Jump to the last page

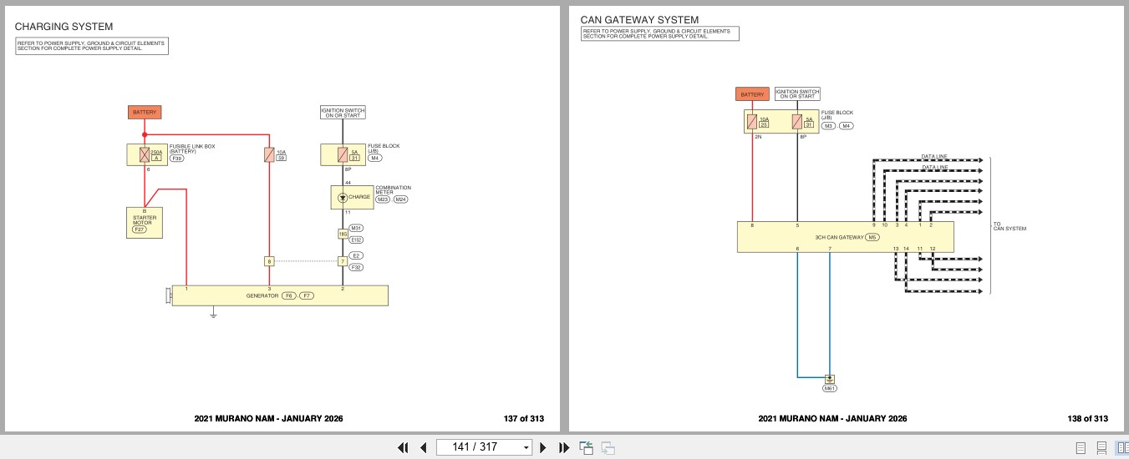pos(563,447)
